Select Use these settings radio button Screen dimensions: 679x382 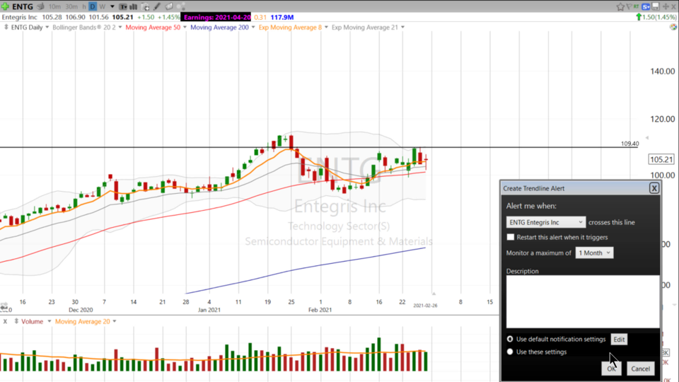tap(510, 352)
